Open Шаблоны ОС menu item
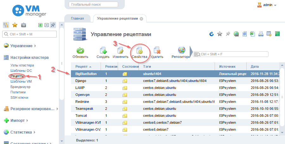The width and height of the screenshot is (285, 144). [21, 71]
